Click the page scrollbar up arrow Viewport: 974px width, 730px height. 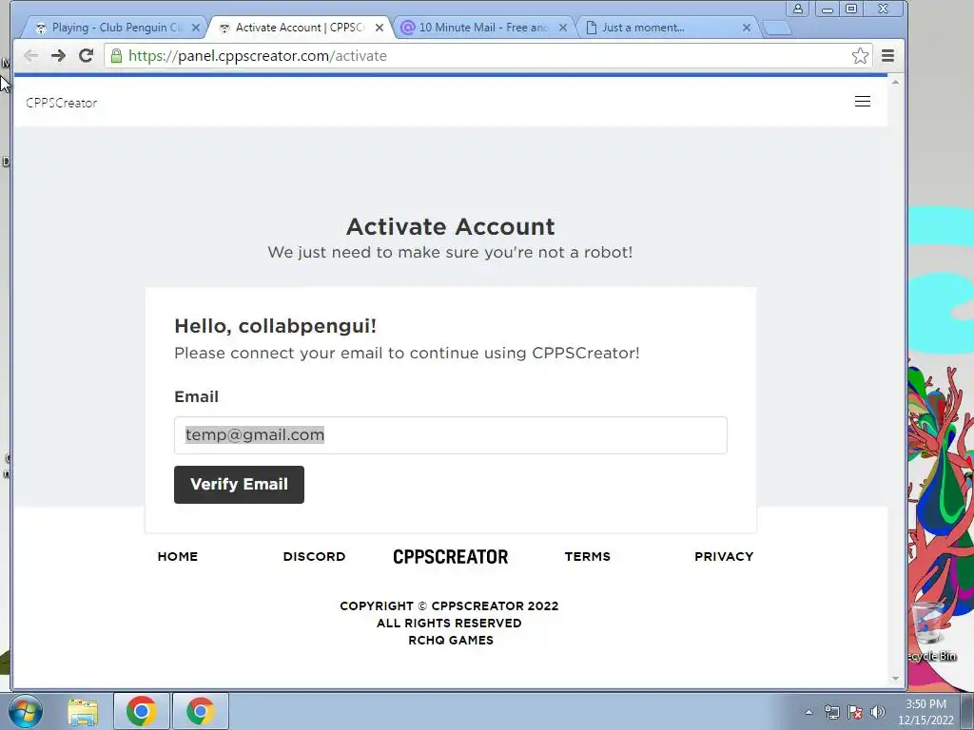pyautogui.click(x=895, y=82)
